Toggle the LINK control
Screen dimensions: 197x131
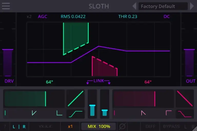pyautogui.click(x=98, y=81)
